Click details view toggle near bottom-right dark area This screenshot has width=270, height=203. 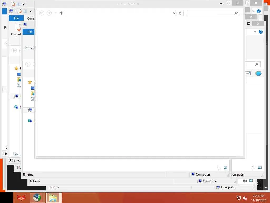pos(245,181)
